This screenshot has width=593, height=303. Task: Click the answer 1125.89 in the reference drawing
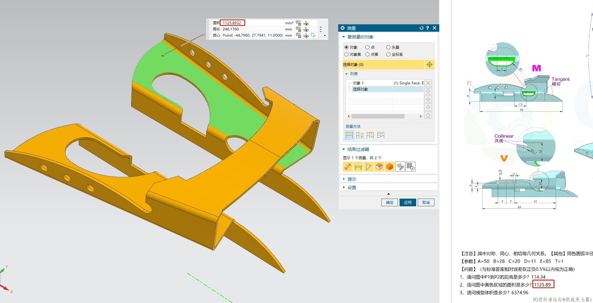(542, 285)
